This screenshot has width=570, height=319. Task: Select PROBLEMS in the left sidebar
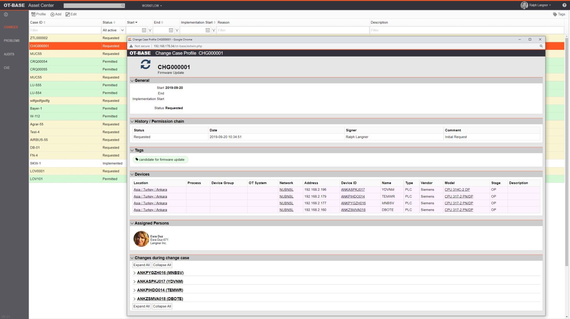click(12, 41)
